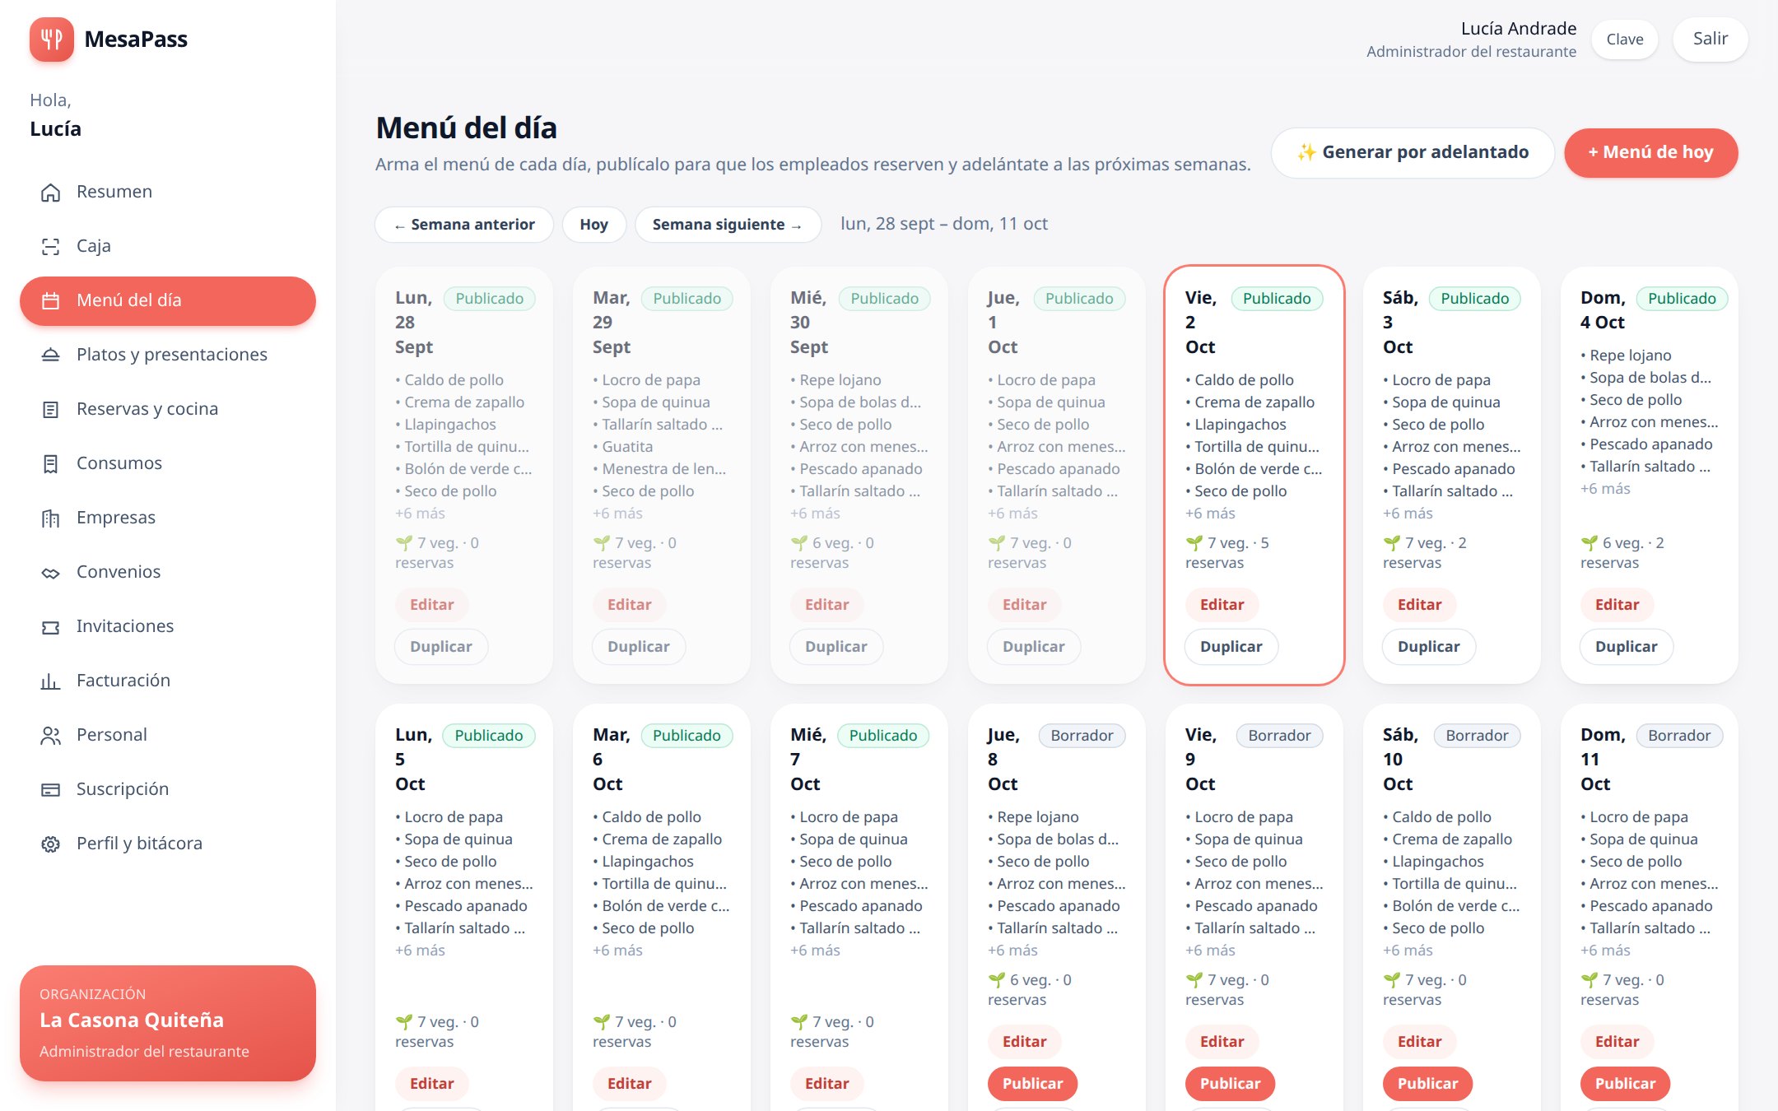Open the Invitaciones ticket icon
This screenshot has width=1778, height=1111.
click(x=51, y=626)
